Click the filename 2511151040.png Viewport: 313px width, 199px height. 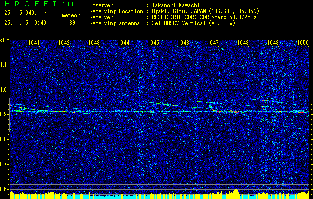(25, 13)
